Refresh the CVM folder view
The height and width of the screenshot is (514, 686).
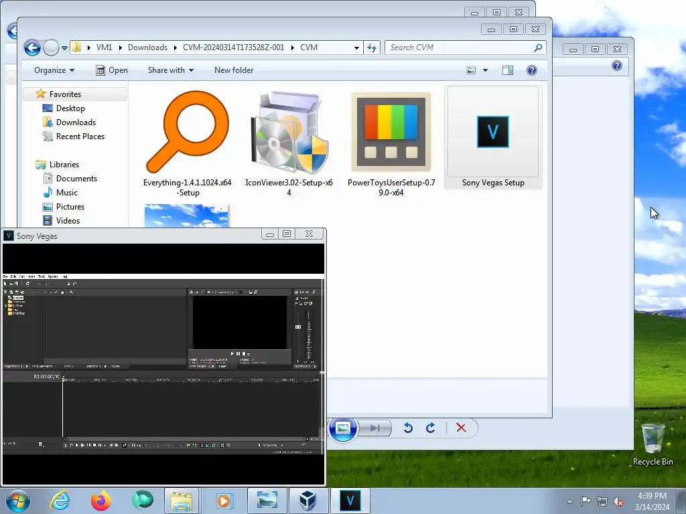click(371, 48)
